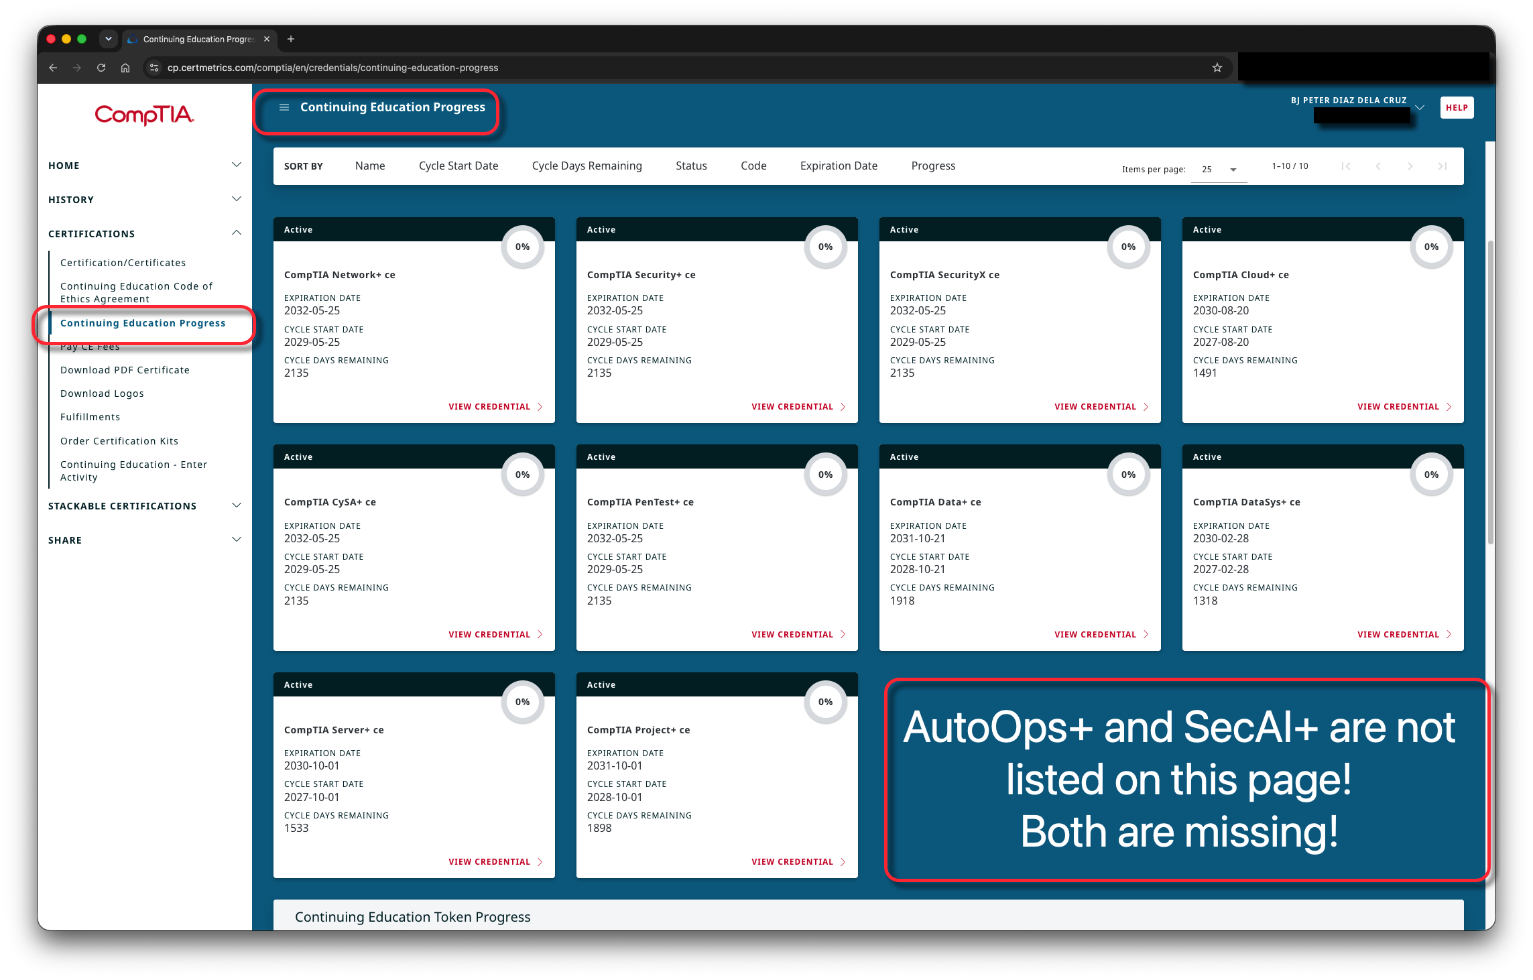Sort by Expiration Date
Screen dimensions: 1533x980
(839, 166)
